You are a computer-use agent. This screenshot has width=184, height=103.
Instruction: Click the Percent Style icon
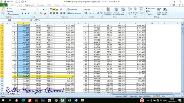(90, 13)
